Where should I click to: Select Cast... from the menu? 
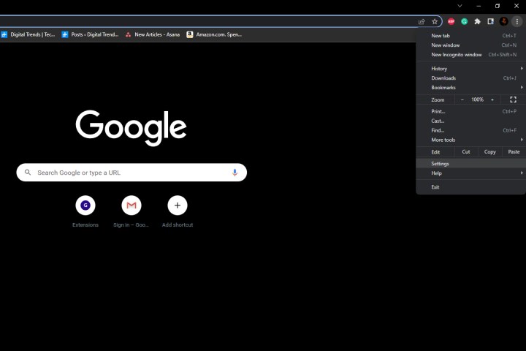click(x=471, y=121)
